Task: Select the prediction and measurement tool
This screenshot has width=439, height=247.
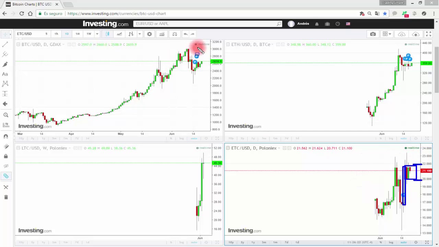Action: [x=5, y=94]
